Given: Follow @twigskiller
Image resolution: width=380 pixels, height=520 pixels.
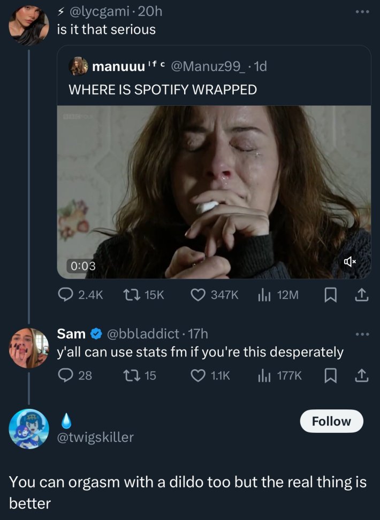Looking at the screenshot, I should coord(331,421).
